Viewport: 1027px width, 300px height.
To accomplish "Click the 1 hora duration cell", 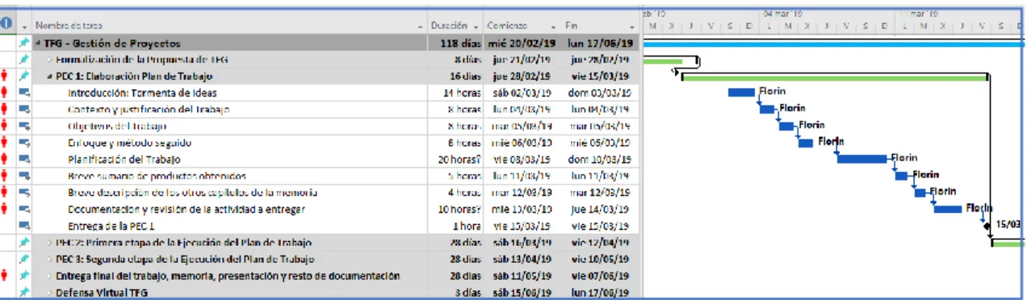I will (455, 227).
